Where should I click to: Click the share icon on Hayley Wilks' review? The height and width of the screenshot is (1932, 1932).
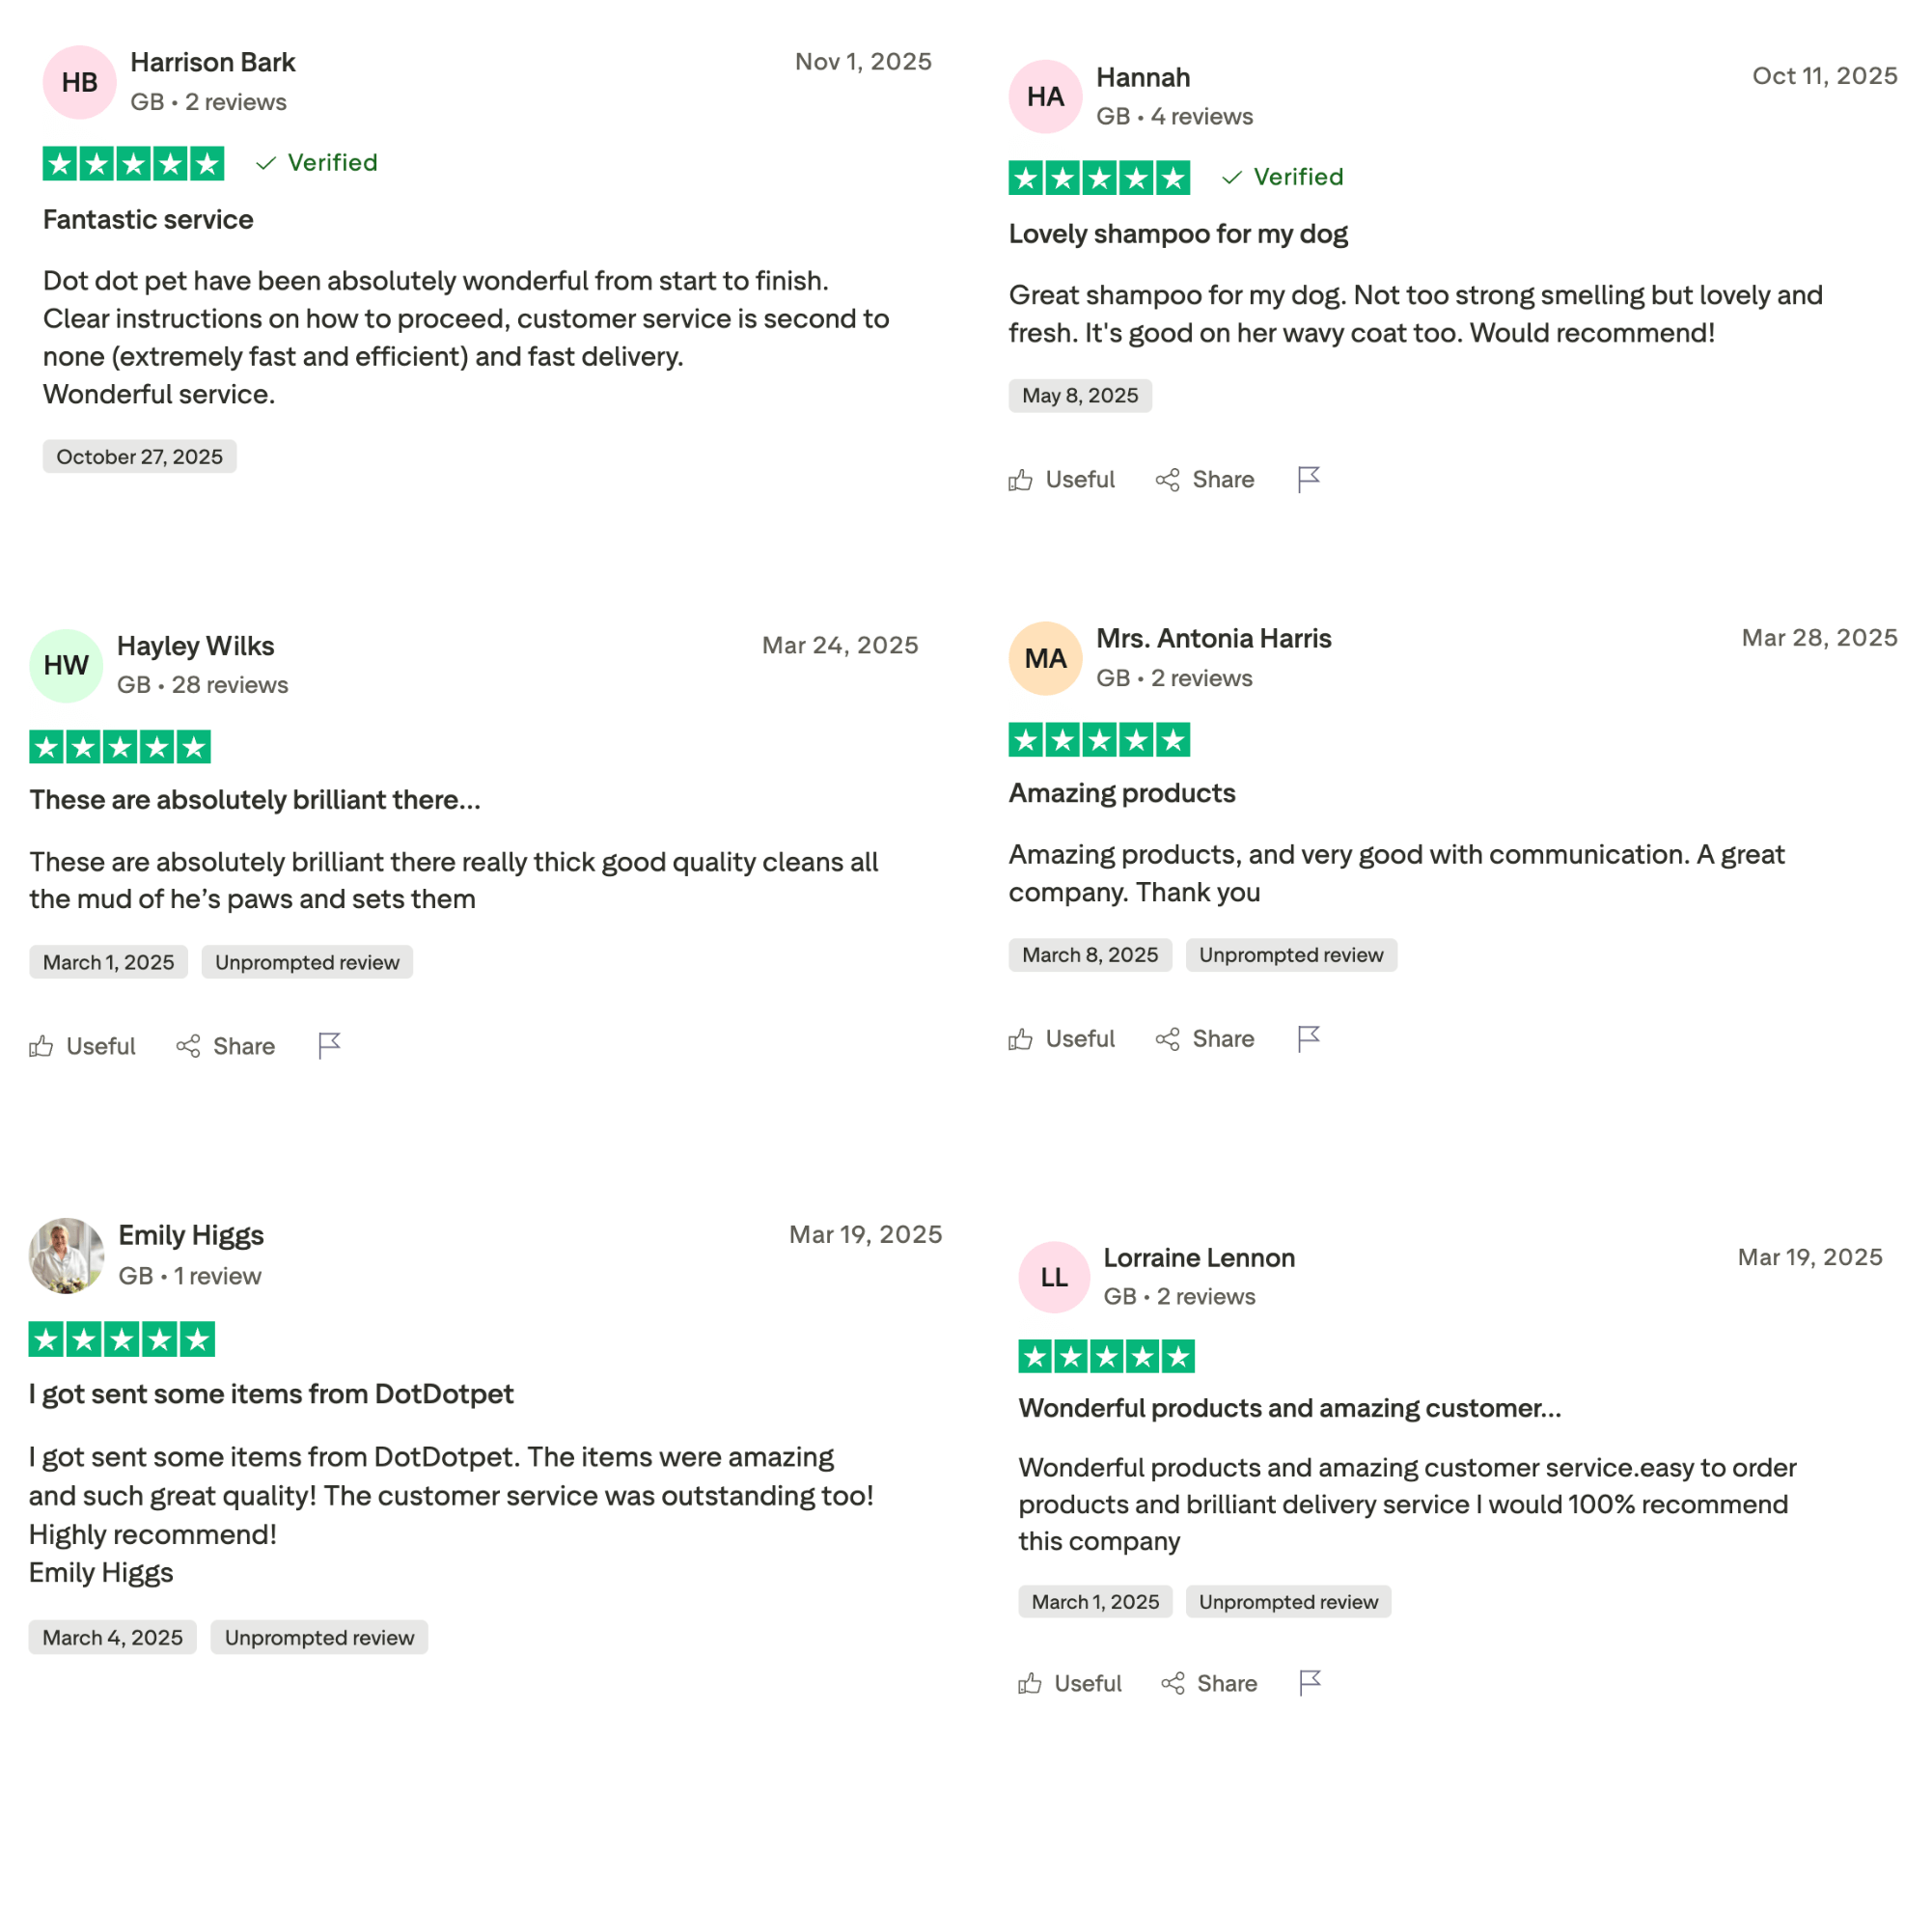click(192, 1046)
